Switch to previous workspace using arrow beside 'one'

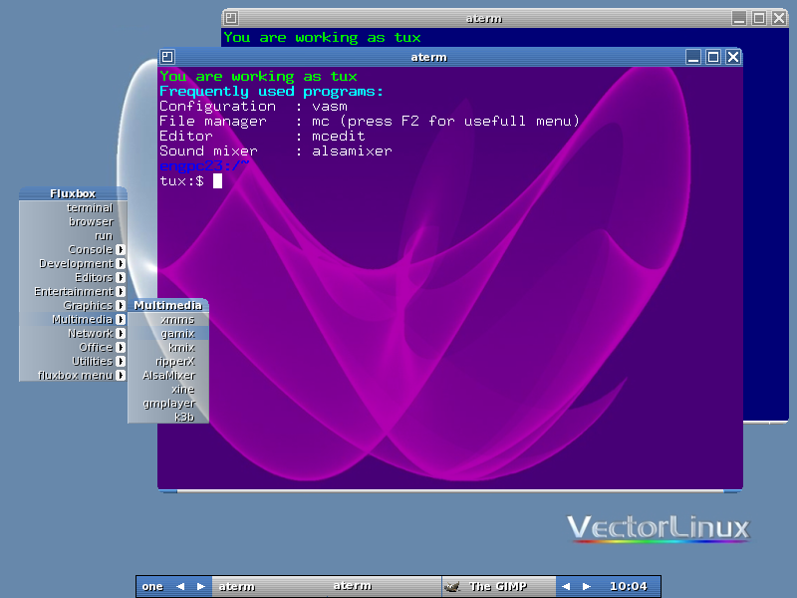click(180, 587)
